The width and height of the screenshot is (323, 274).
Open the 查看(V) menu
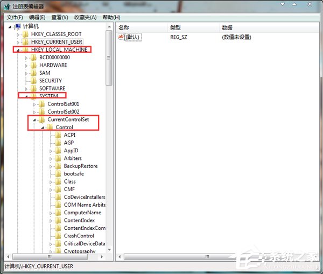60,17
